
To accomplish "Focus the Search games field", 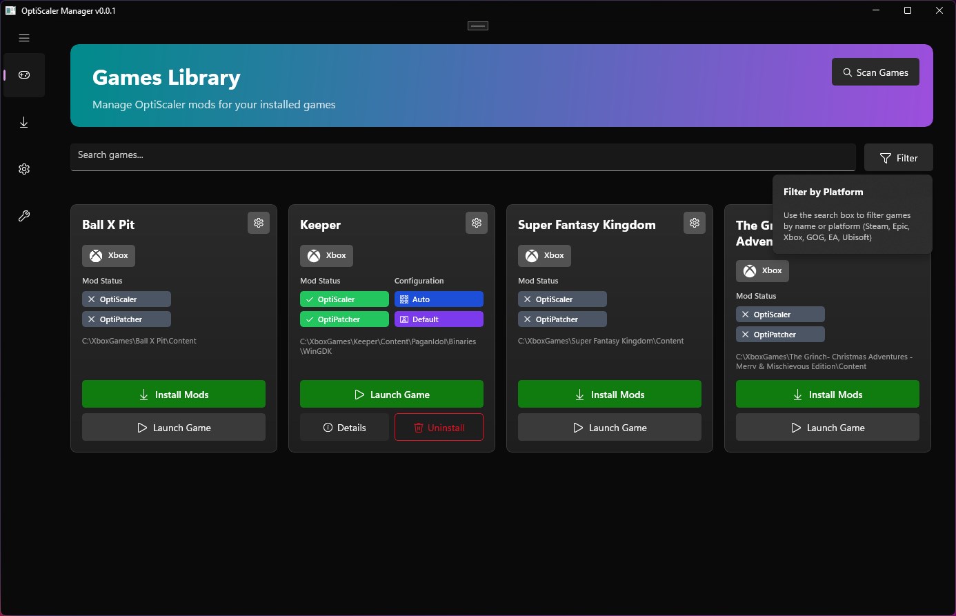I will point(463,157).
